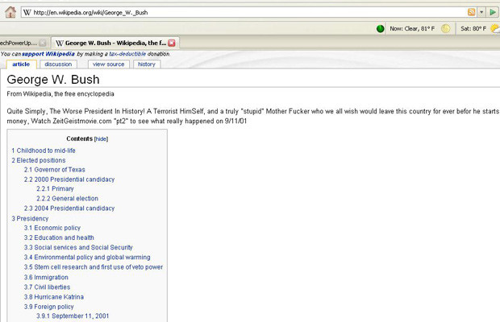Click 'From Wikipedia, the free encyclopedia' text

coord(60,94)
